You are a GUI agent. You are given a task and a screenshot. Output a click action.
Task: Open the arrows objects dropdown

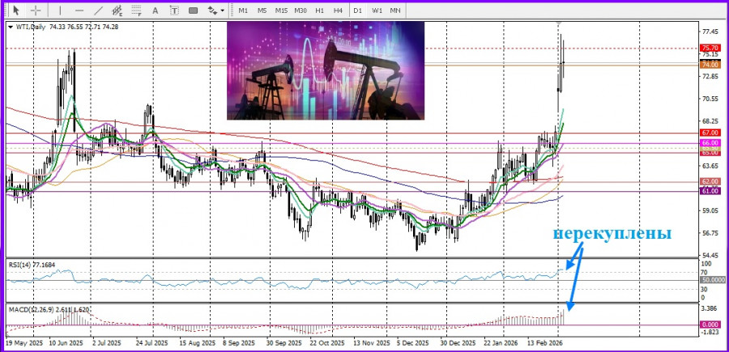(x=217, y=10)
